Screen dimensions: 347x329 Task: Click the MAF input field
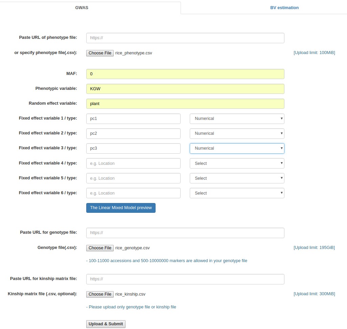pyautogui.click(x=185, y=74)
